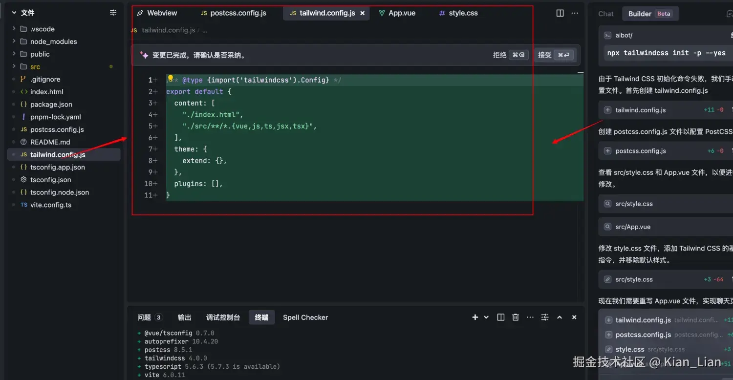The width and height of the screenshot is (733, 380).
Task: Open the 问题 panel tab
Action: pyautogui.click(x=149, y=317)
